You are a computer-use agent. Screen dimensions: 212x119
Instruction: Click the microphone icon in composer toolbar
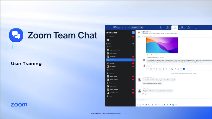153,105
